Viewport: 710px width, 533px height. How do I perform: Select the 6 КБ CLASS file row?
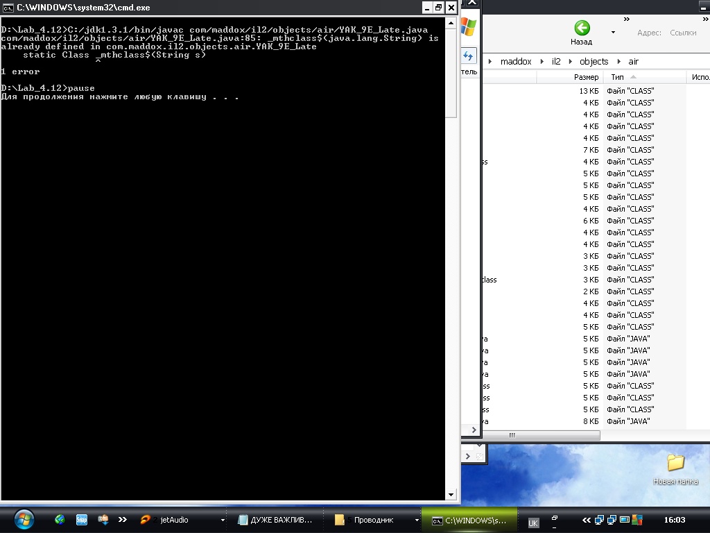(x=596, y=221)
